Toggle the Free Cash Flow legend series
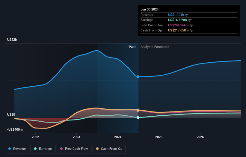Image resolution: width=246 pixels, height=157 pixels. click(x=74, y=149)
